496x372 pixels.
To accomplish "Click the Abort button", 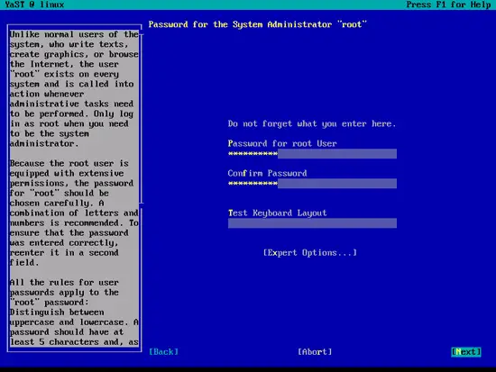I will click(x=315, y=352).
